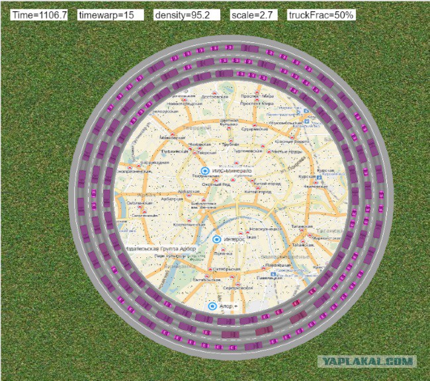Screen dimensions: 430x381
Task: Select the Достоевская metro station icon
Action: click(214, 93)
